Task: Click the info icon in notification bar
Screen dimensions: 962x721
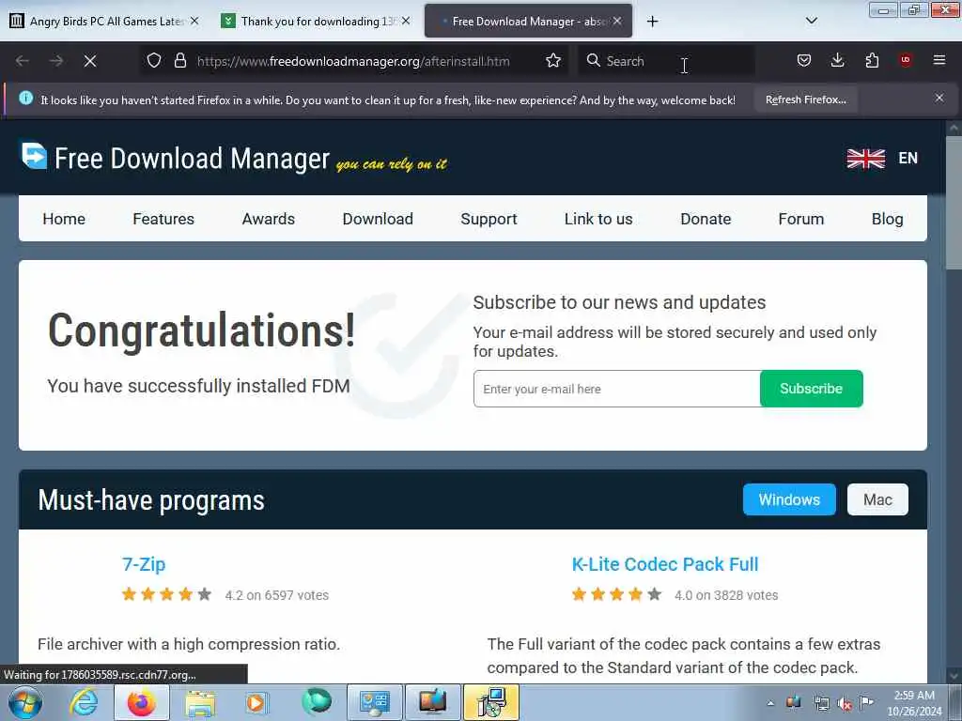Action: point(25,98)
